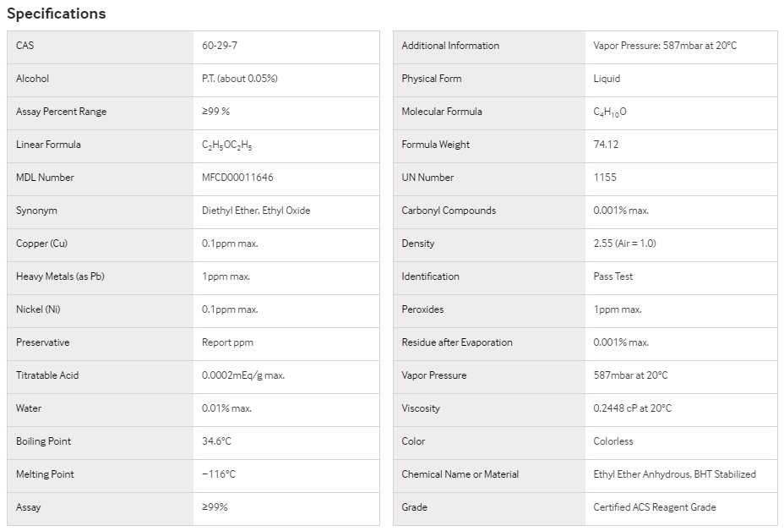Viewport: 784px width, 531px height.
Task: Click the Melting Point −116°C value
Action: [219, 474]
